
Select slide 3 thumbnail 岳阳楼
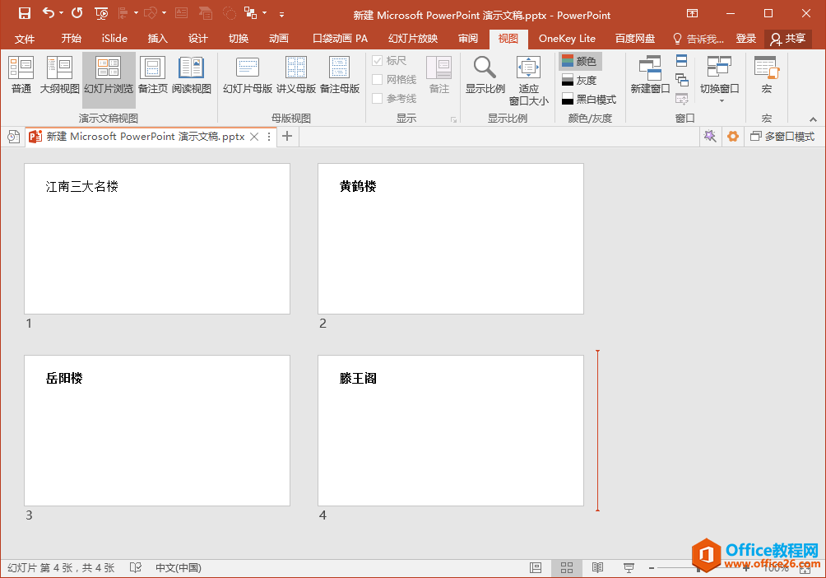pos(157,431)
